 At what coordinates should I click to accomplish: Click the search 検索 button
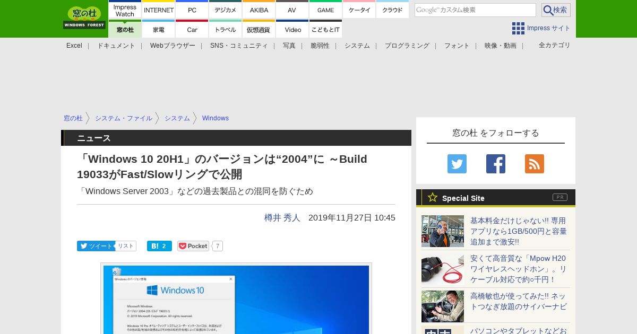pos(556,10)
